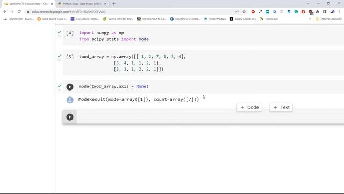Click the import numpy code line
This screenshot has width=344, height=194.
(x=102, y=33)
